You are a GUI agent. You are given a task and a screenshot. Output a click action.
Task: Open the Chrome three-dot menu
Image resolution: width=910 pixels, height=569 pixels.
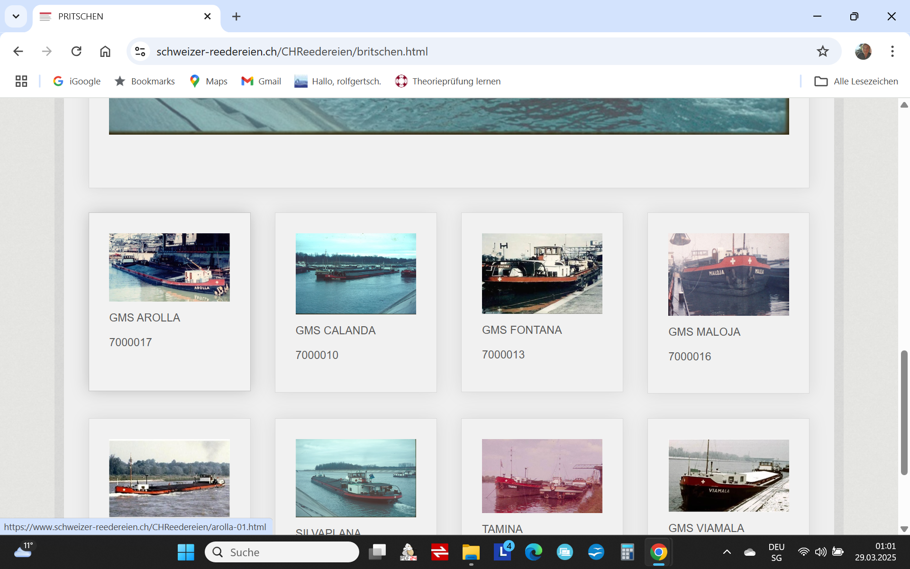pos(892,51)
